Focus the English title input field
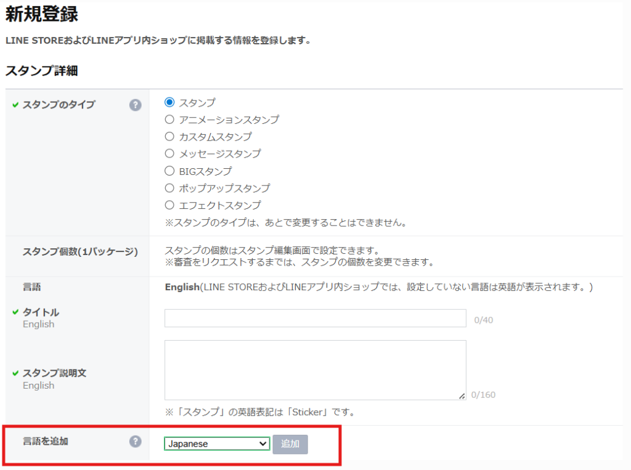The width and height of the screenshot is (631, 470). click(315, 318)
